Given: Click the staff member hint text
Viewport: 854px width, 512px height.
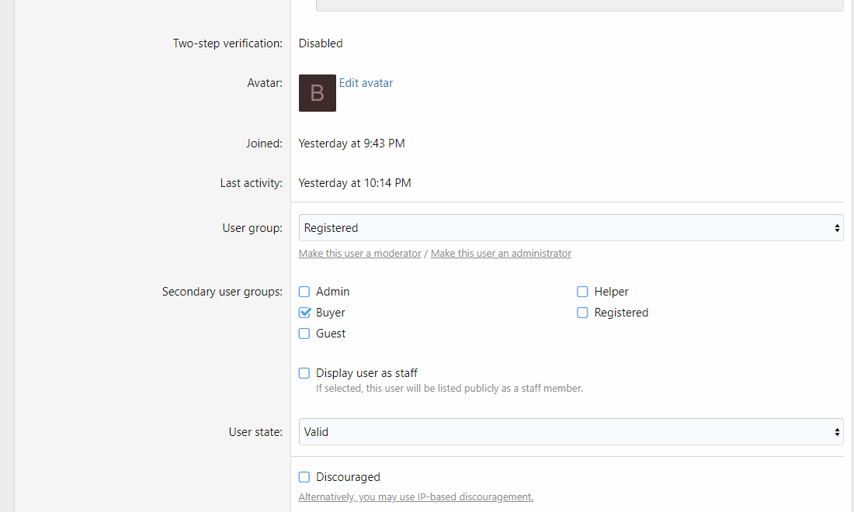Looking at the screenshot, I should [449, 388].
